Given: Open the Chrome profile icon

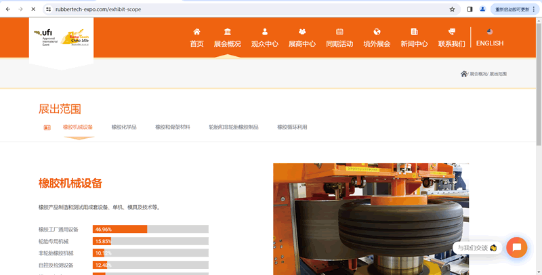Looking at the screenshot, I should [483, 9].
